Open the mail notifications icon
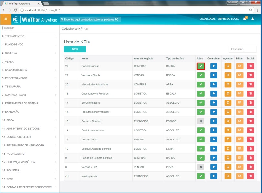 click(x=245, y=18)
